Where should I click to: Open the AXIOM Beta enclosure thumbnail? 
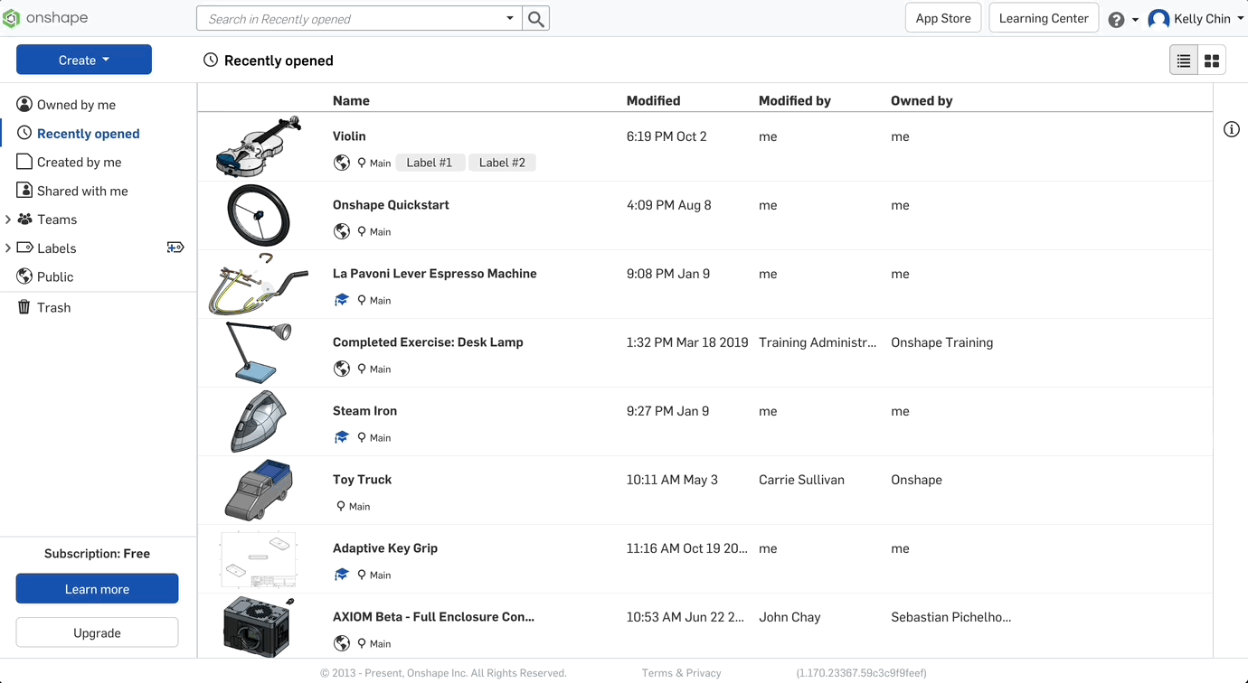(x=259, y=627)
